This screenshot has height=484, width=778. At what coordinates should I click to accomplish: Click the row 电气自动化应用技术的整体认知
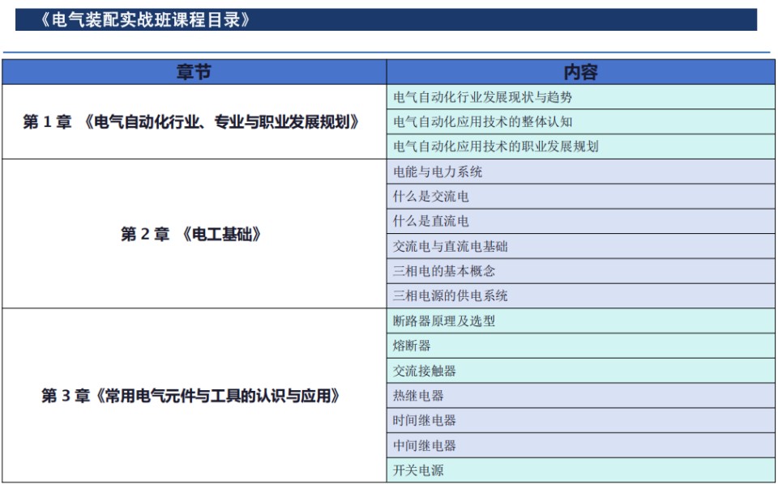tap(580, 122)
